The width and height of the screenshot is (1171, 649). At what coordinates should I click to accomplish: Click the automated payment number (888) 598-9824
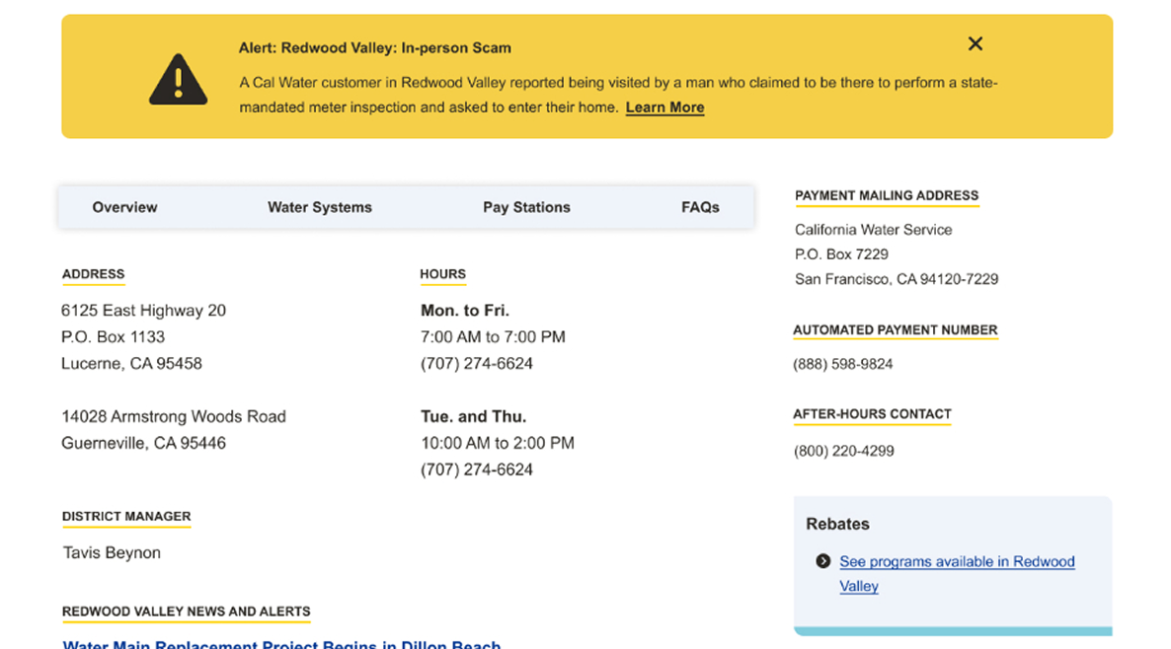coord(842,364)
